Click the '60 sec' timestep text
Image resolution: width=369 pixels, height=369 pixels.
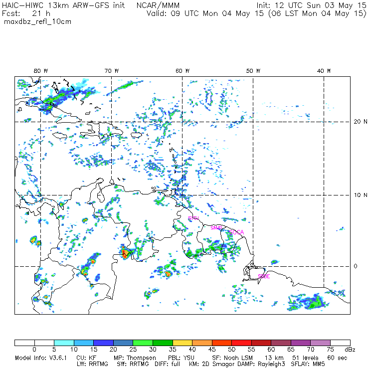[x=337, y=358]
